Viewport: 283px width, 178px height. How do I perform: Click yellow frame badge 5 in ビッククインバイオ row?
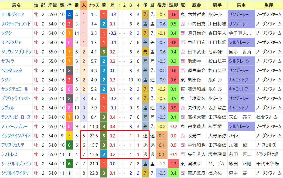click(69, 136)
